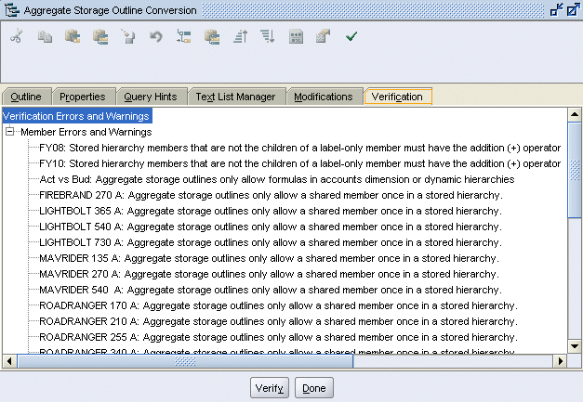Select the Act vs Bud formula error row
Image resolution: width=583 pixels, height=402 pixels.
pos(277,179)
